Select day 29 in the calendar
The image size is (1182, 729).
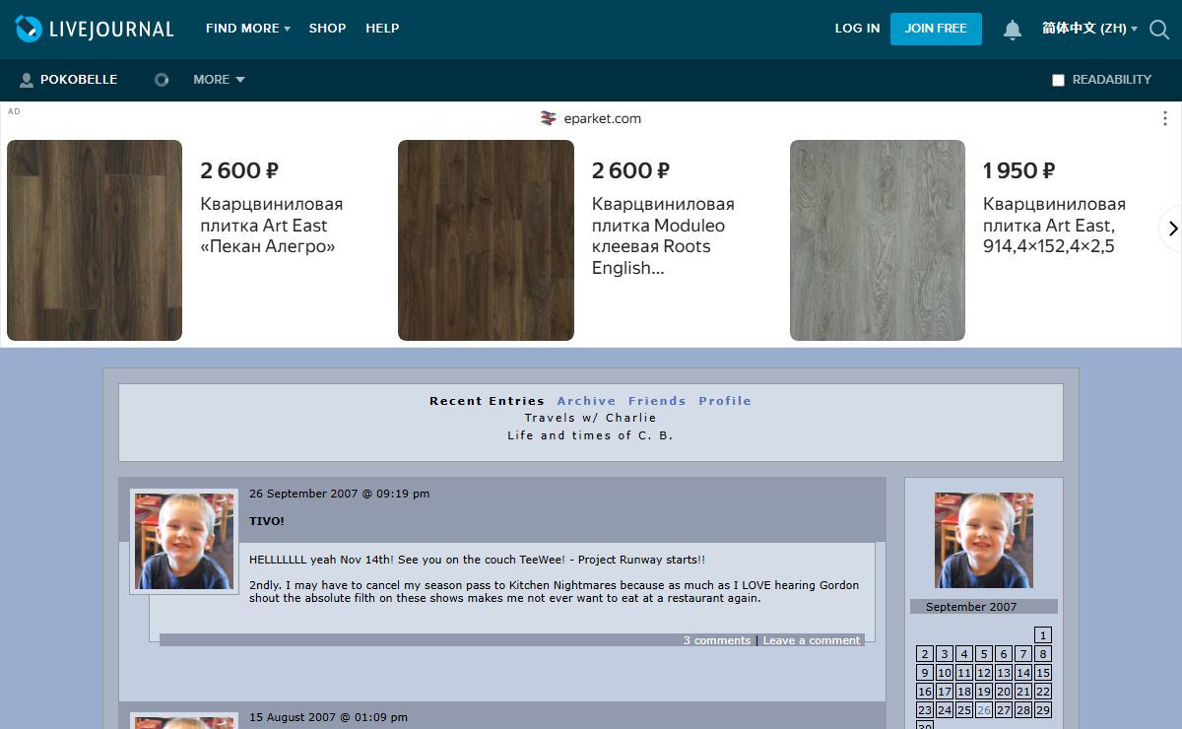pos(1043,710)
